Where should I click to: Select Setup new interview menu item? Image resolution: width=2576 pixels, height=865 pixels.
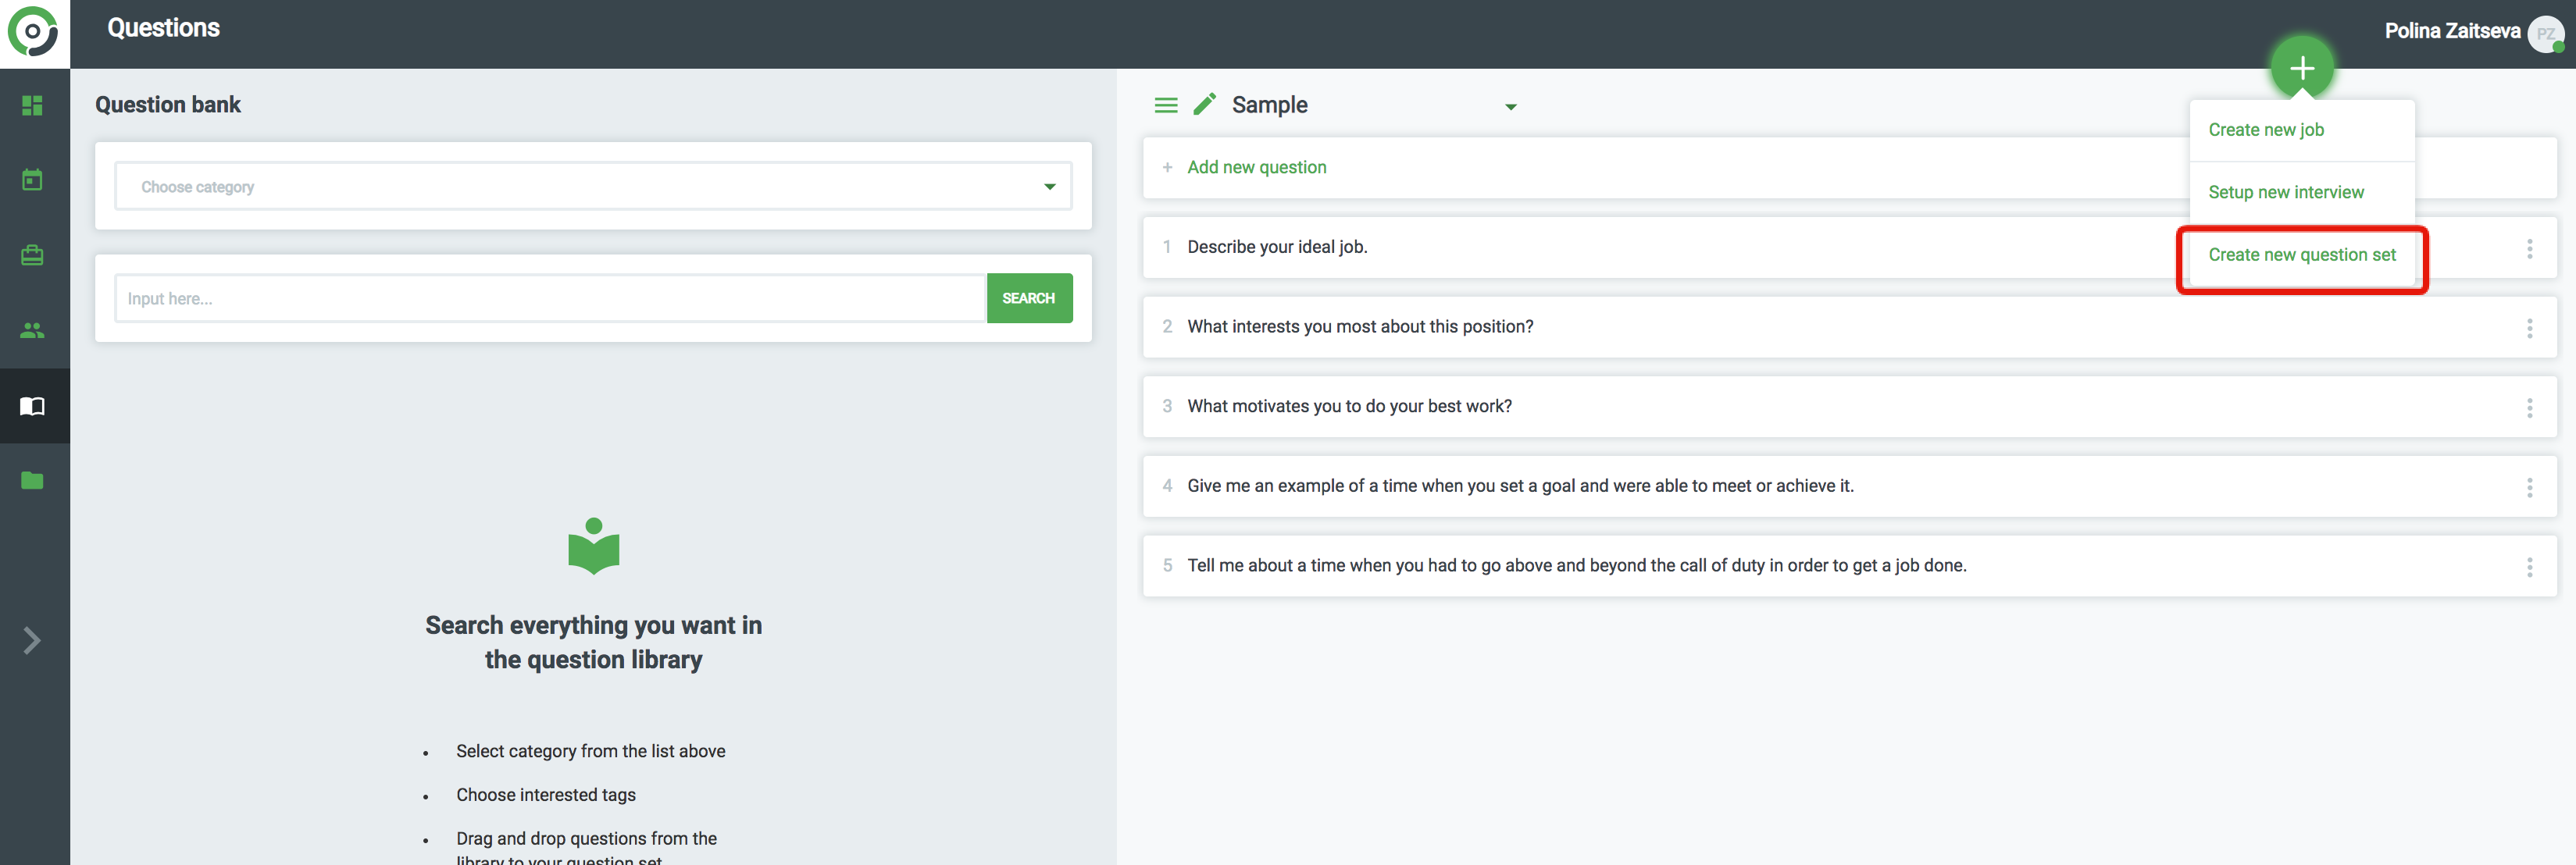point(2285,192)
